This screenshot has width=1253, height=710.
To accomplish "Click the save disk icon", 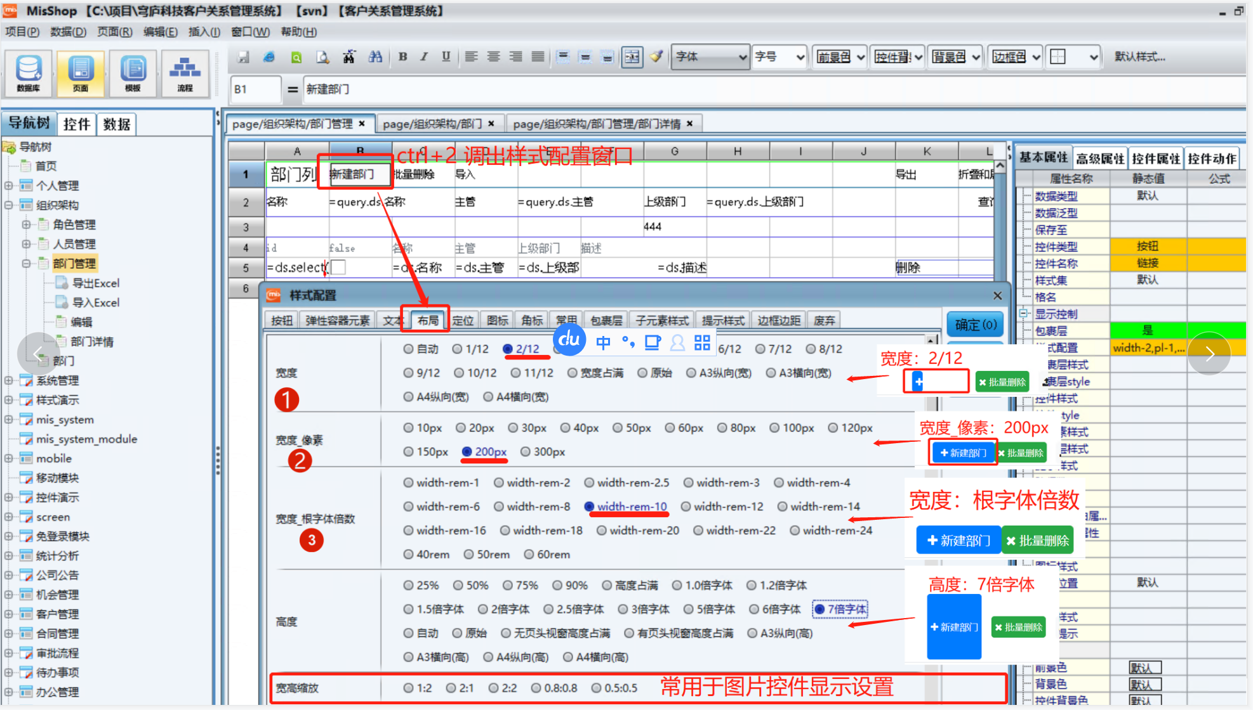I will [x=243, y=57].
